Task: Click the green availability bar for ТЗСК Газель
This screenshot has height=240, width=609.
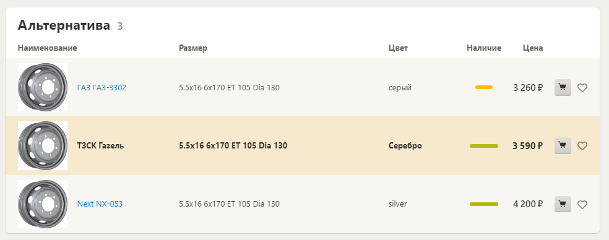Action: (x=484, y=146)
